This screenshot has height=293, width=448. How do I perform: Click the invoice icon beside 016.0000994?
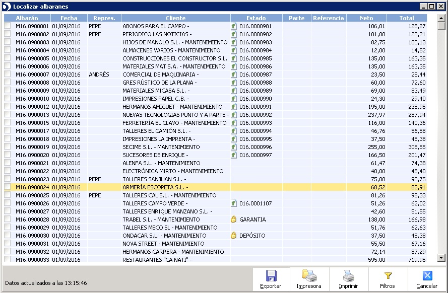tap(234, 131)
